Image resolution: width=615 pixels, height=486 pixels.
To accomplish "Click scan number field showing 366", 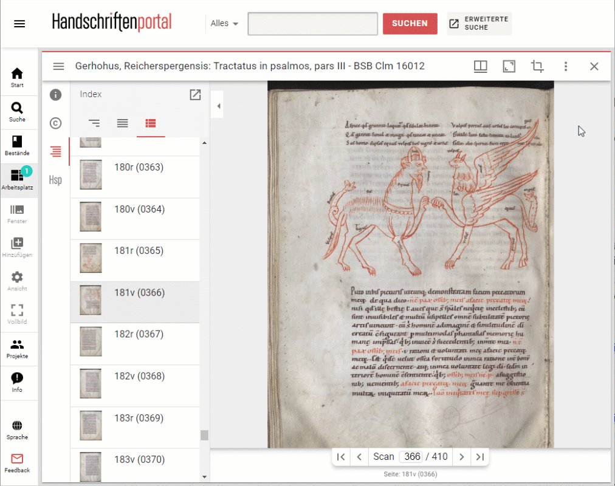I will point(411,457).
